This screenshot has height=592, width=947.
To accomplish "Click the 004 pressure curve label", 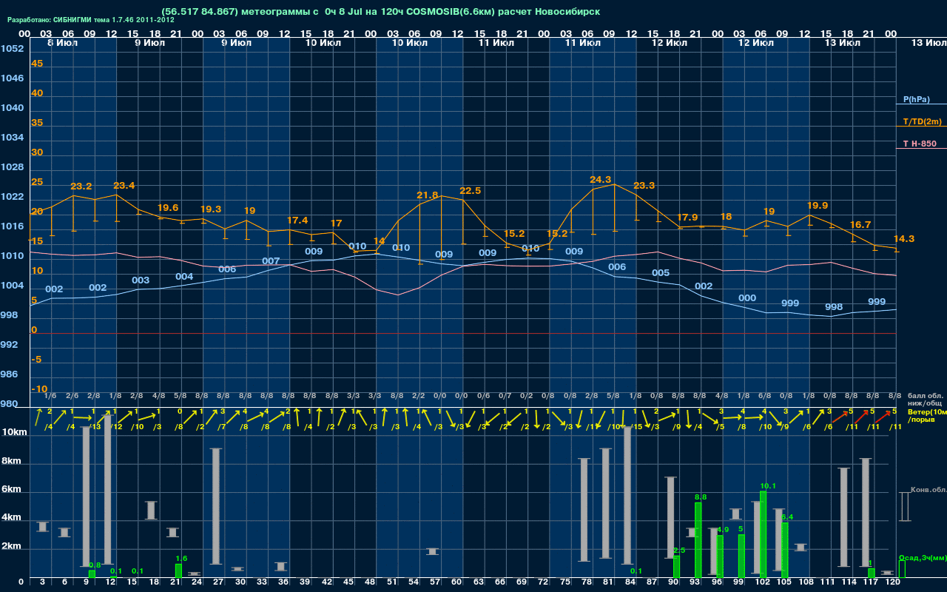I will tap(184, 277).
